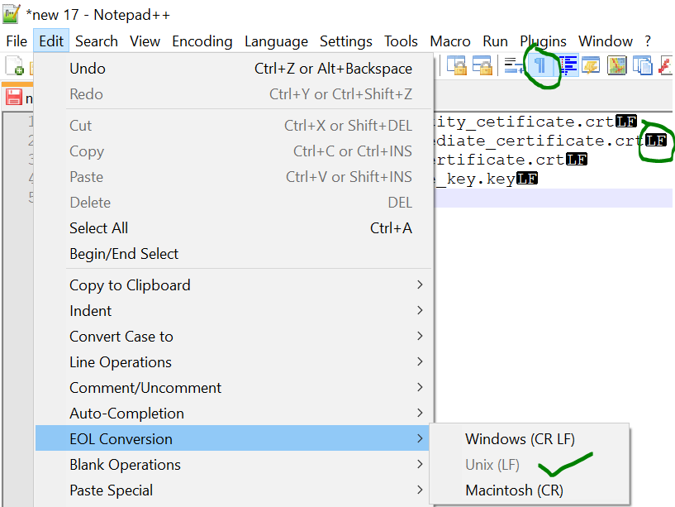The image size is (675, 507).
Task: Choose Redo from Edit menu
Action: pos(233,94)
